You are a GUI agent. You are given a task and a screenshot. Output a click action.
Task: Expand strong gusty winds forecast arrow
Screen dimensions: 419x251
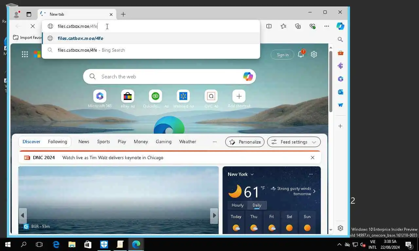pyautogui.click(x=314, y=191)
